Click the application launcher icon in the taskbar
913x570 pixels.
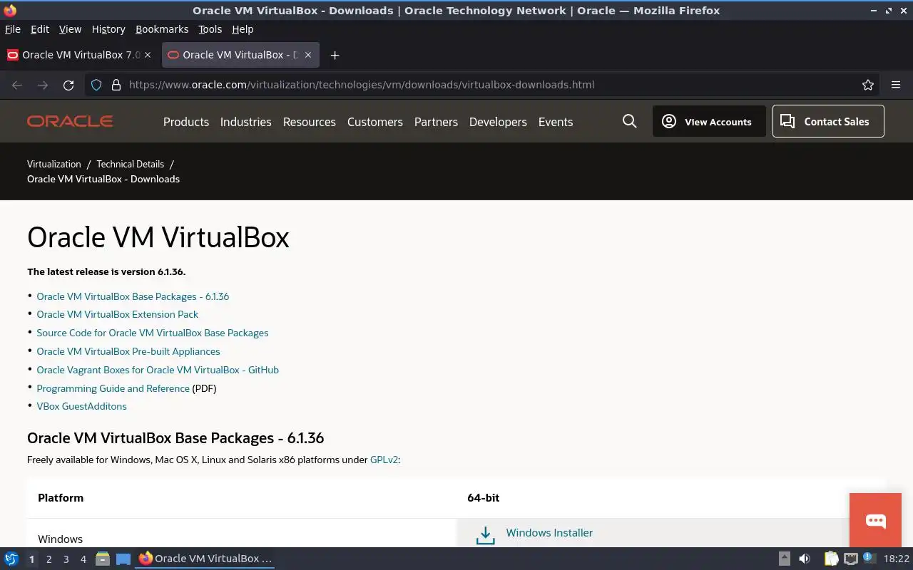click(x=11, y=559)
